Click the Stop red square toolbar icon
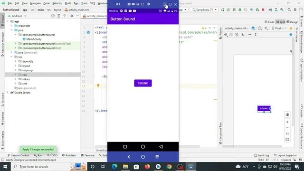This screenshot has height=171, width=304. (263, 9)
